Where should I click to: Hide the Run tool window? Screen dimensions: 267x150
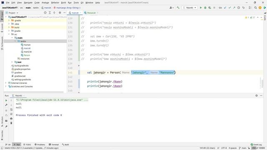pos(261,95)
